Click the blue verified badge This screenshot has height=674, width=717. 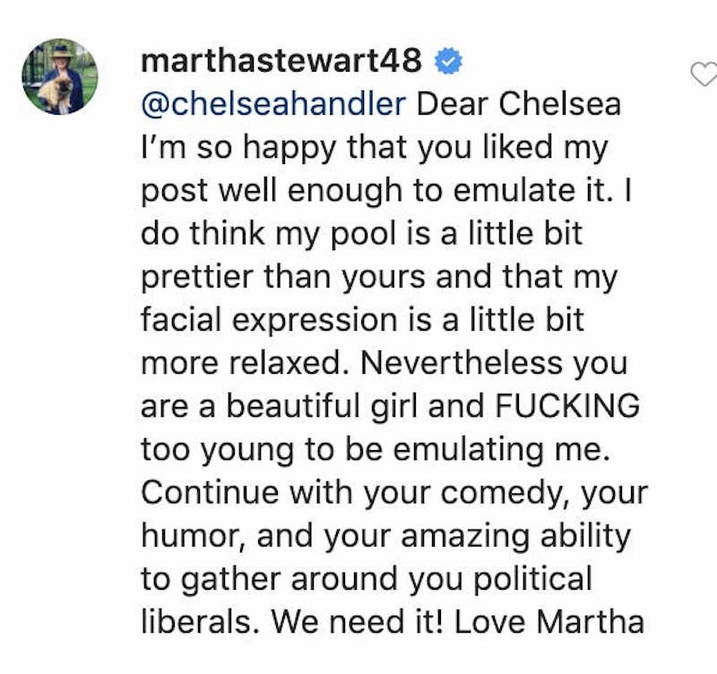[x=448, y=61]
